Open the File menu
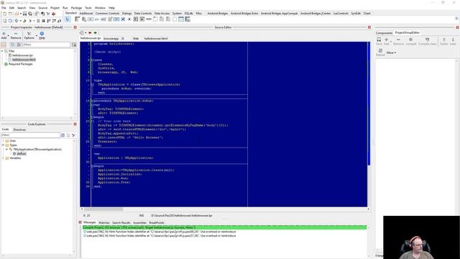Image resolution: width=460 pixels, height=259 pixels. point(4,8)
